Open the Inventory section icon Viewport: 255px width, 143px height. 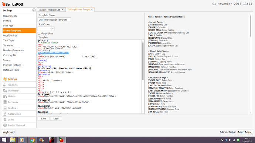click(x=5, y=91)
